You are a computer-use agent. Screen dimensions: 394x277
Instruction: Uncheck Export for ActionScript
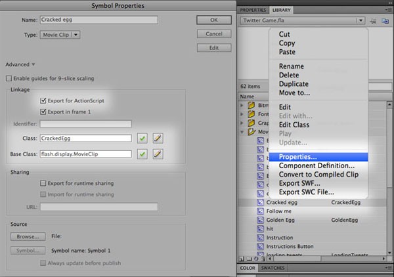[43, 101]
